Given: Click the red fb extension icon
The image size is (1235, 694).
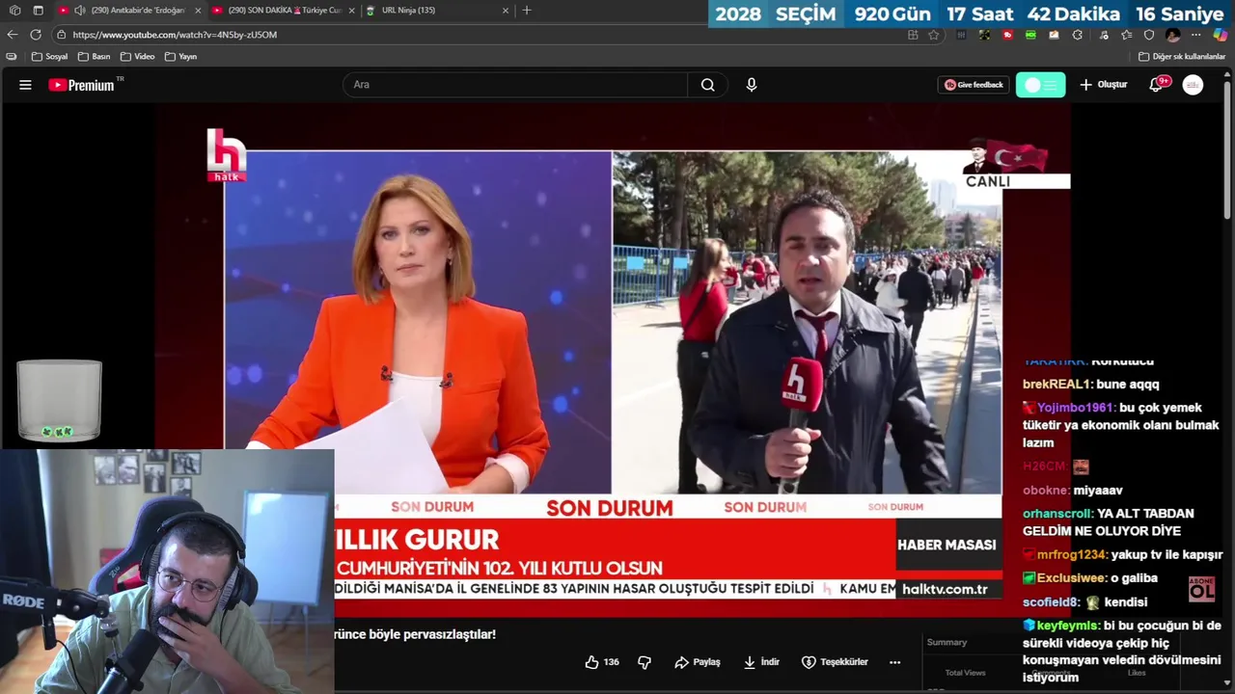Looking at the screenshot, I should point(1007,35).
